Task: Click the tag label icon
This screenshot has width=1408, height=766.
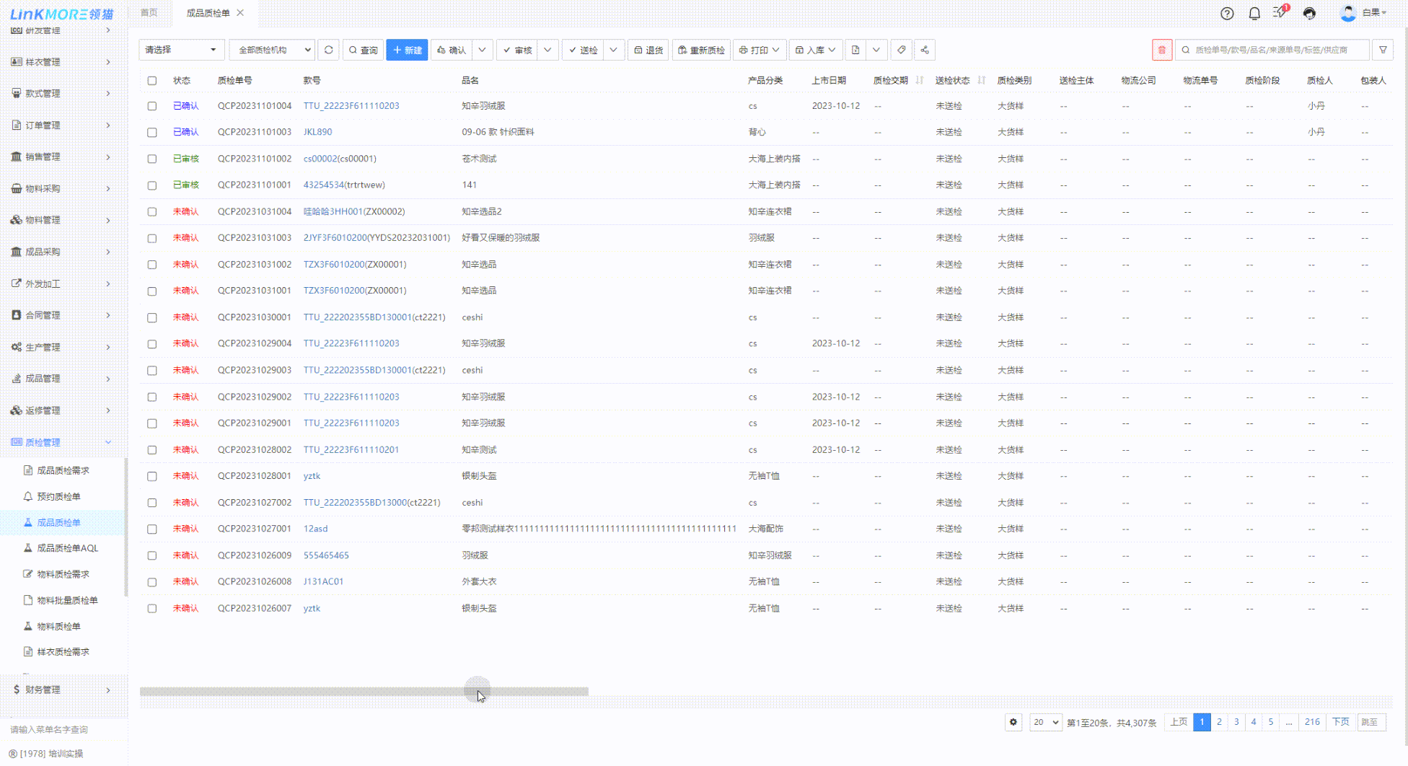Action: point(901,50)
